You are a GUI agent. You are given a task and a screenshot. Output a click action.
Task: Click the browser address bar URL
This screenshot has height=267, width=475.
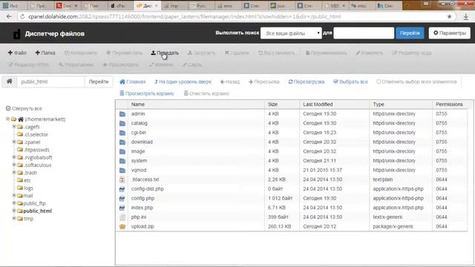tap(185, 16)
